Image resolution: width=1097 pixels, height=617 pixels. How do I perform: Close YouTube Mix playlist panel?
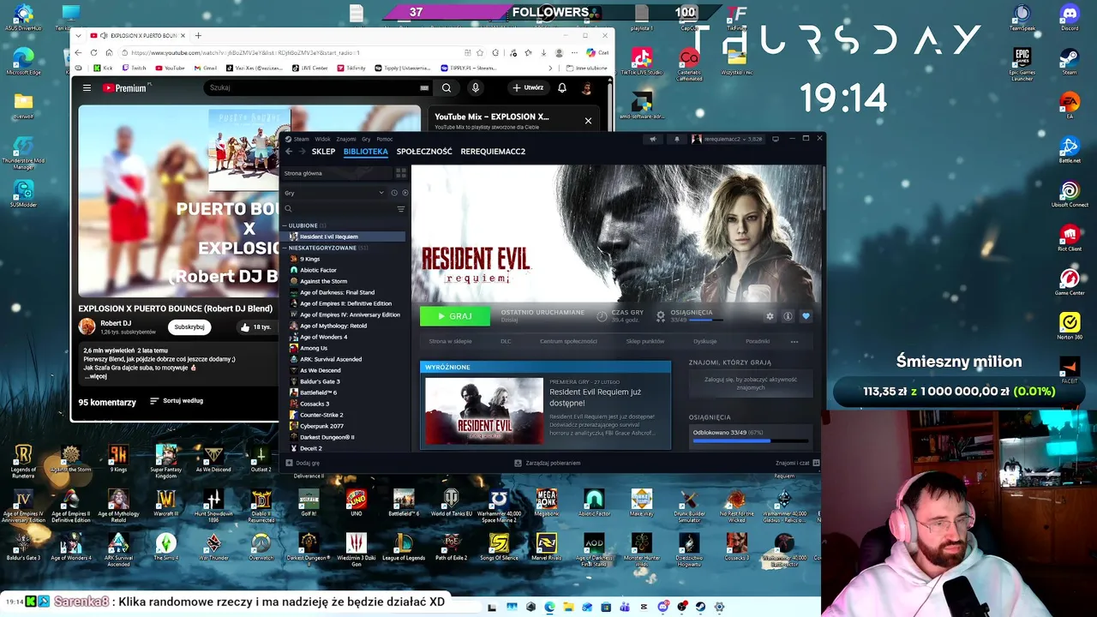[588, 121]
